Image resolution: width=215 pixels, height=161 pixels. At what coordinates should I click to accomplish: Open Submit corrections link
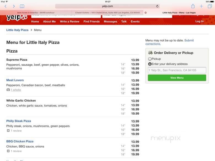tap(170, 42)
